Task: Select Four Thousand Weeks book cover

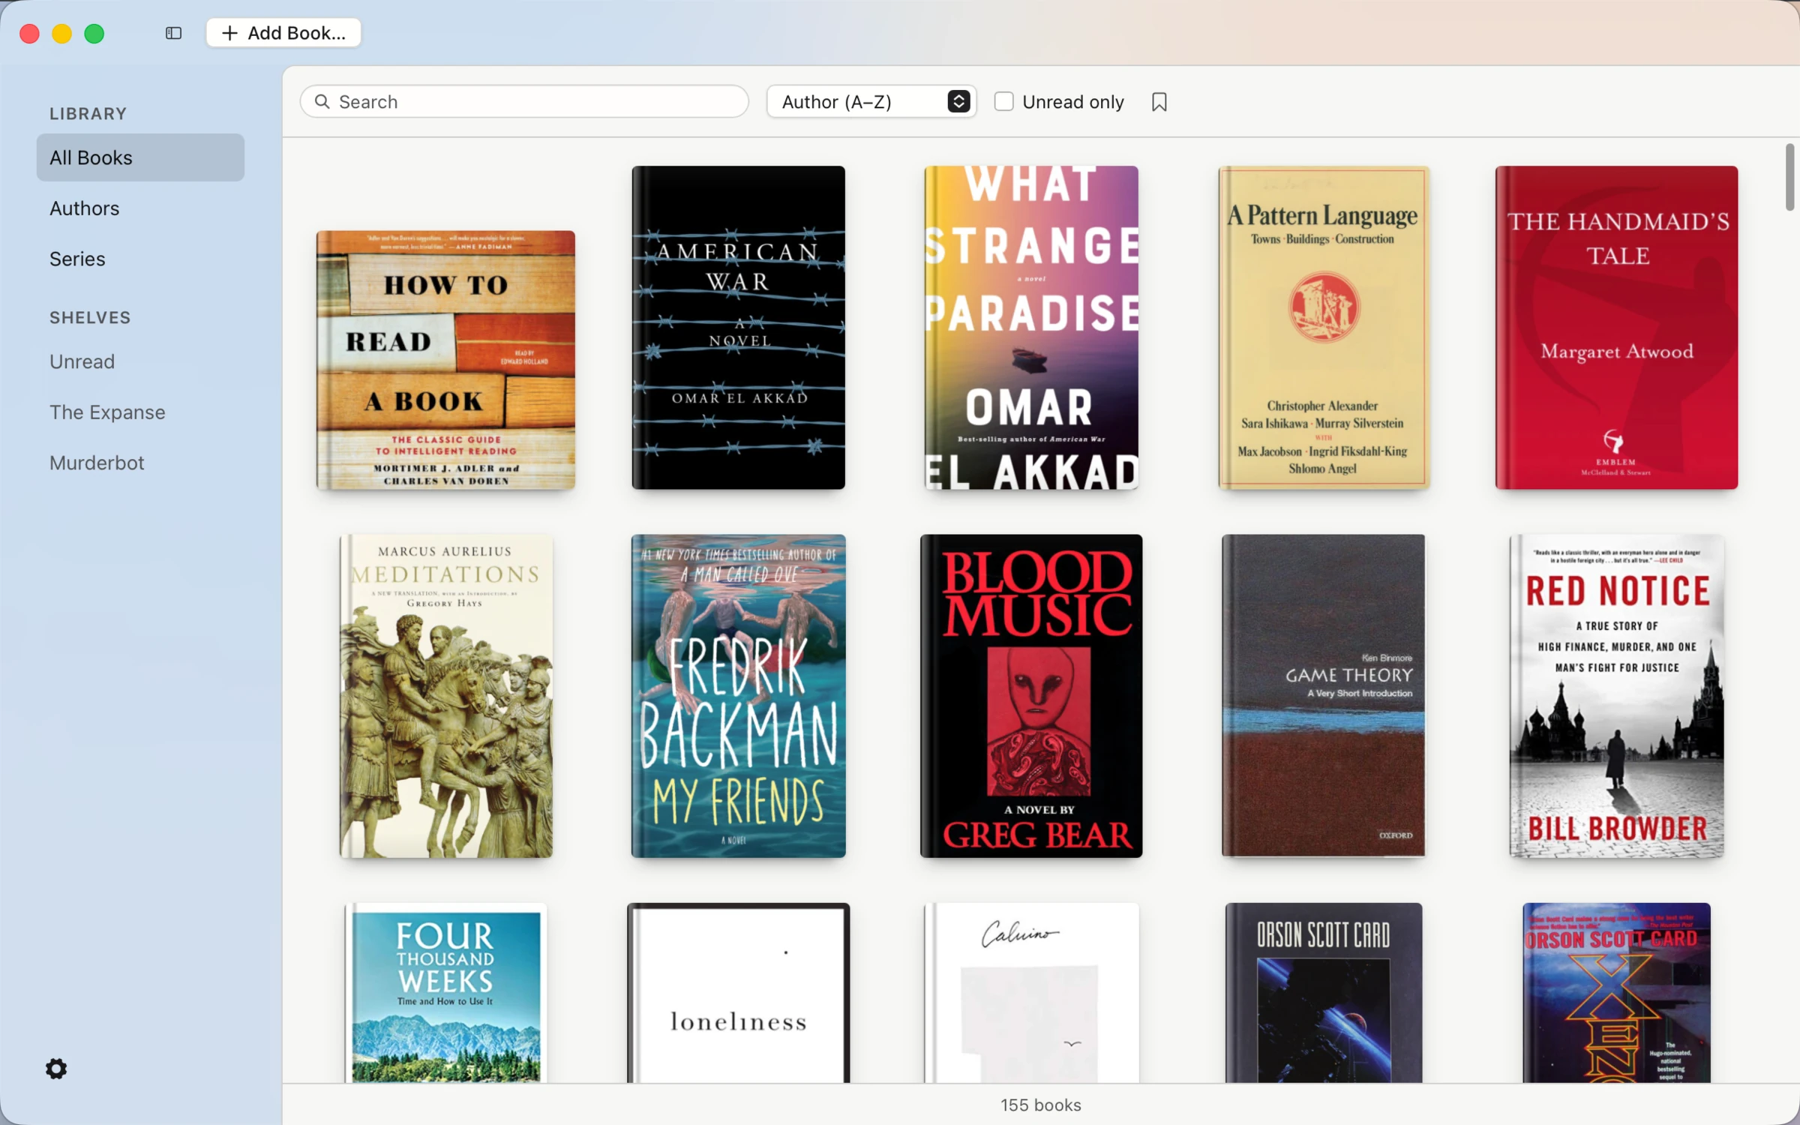Action: pos(445,992)
